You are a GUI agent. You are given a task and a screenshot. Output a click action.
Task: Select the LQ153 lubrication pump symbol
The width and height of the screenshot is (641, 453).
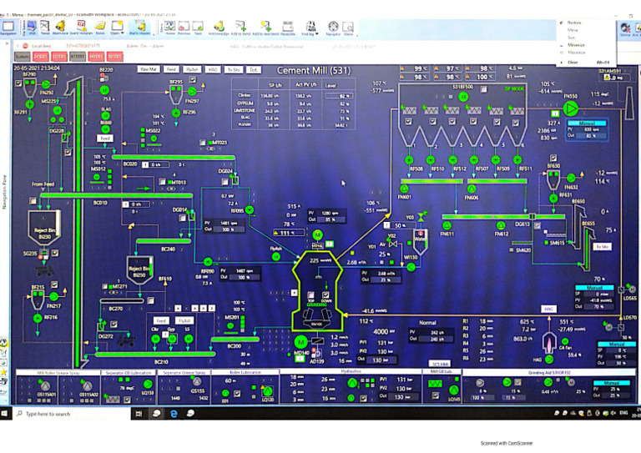pyautogui.click(x=148, y=384)
